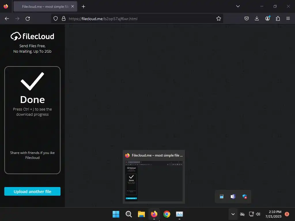295x221 pixels.
Task: Save page to Pocket
Action: [247, 18]
